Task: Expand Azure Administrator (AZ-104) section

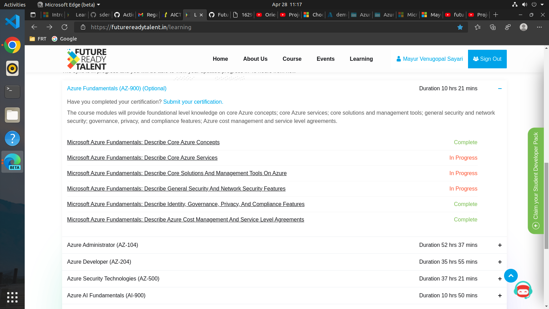Action: 500,245
